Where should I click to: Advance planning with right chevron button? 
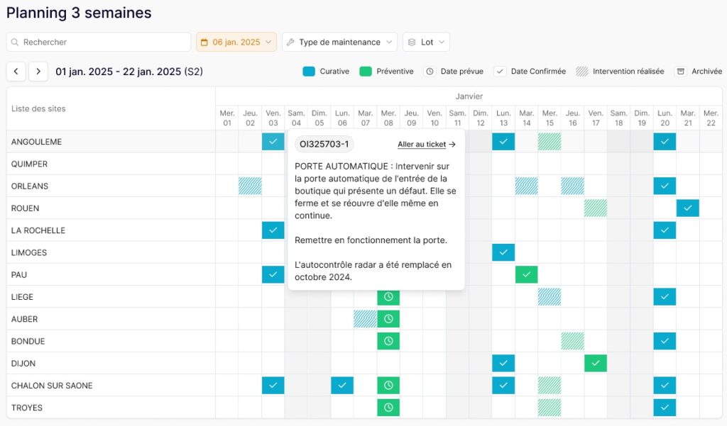[x=38, y=72]
